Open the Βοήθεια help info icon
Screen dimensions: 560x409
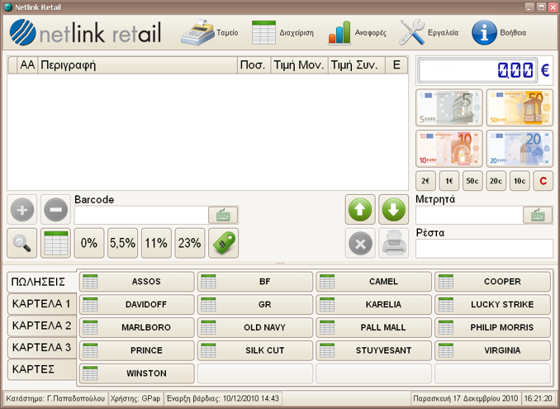point(484,32)
